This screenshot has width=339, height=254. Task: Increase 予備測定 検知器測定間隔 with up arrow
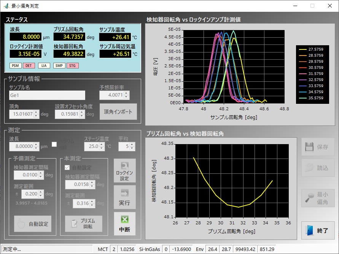[41, 173]
